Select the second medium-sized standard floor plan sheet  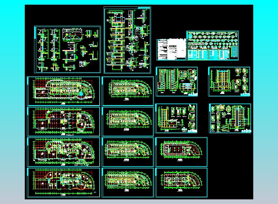pyautogui.click(x=128, y=122)
